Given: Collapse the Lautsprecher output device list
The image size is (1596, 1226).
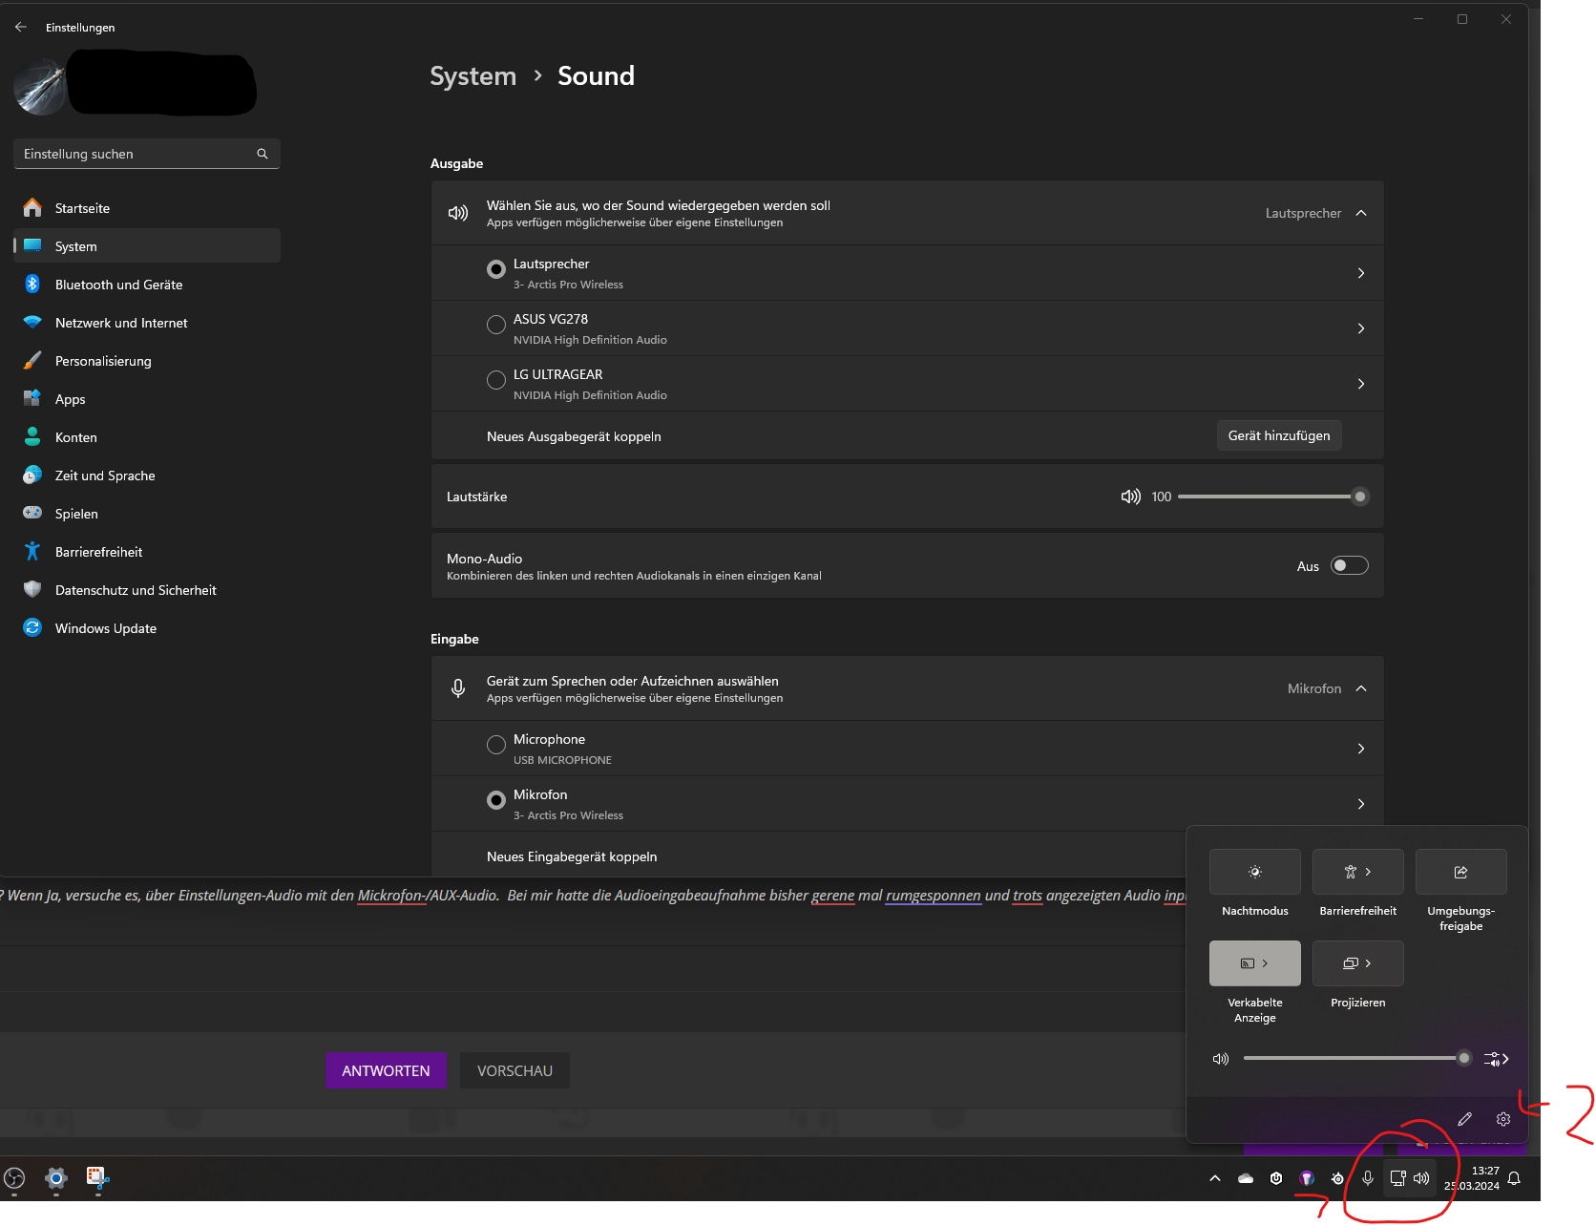Looking at the screenshot, I should pos(1361,213).
